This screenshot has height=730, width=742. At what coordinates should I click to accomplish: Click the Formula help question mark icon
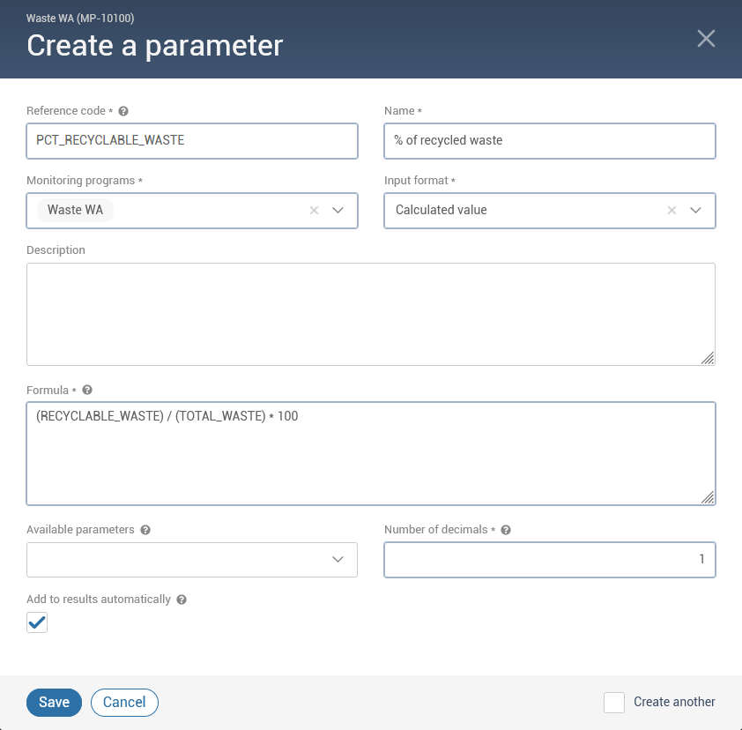click(x=87, y=390)
